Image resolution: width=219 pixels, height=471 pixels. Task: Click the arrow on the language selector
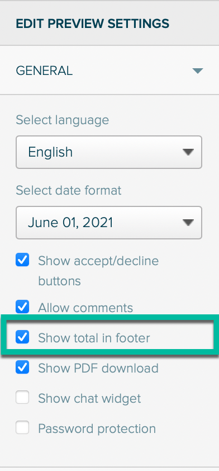(188, 152)
